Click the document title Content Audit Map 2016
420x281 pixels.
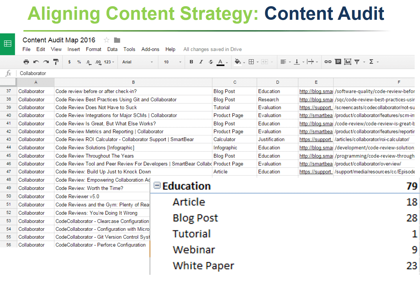(59, 40)
